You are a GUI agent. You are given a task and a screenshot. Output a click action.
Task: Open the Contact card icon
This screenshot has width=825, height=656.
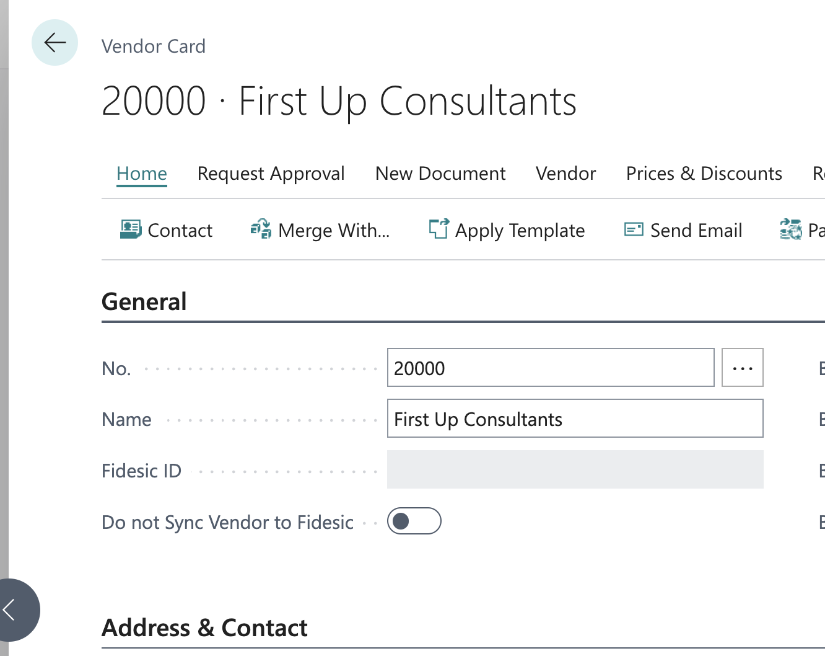coord(131,229)
